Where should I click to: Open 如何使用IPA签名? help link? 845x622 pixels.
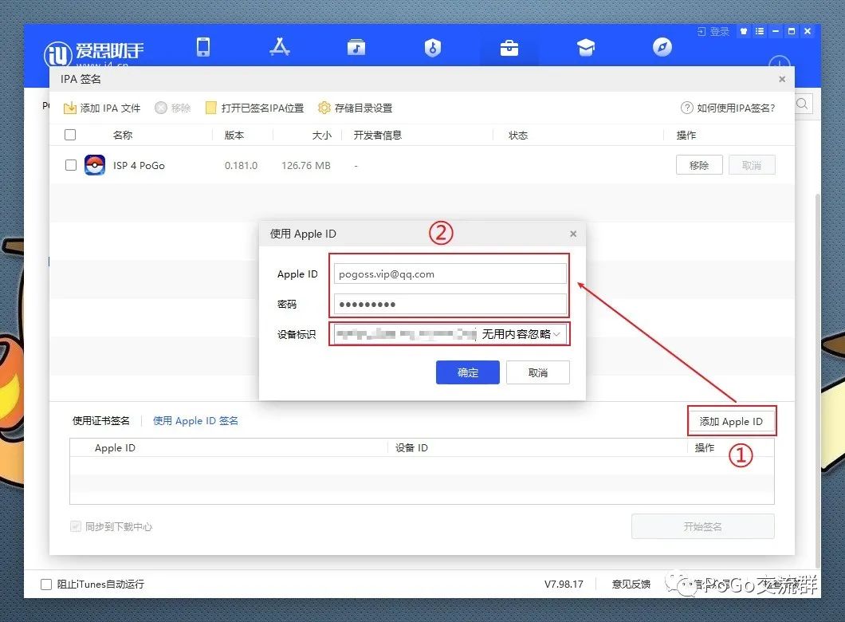coord(728,108)
